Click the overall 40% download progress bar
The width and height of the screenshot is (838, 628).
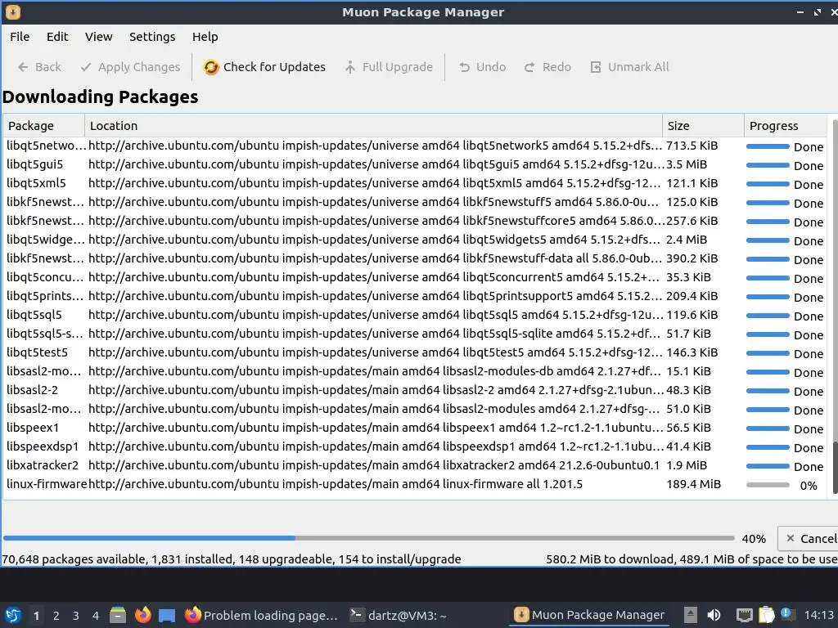tap(369, 538)
